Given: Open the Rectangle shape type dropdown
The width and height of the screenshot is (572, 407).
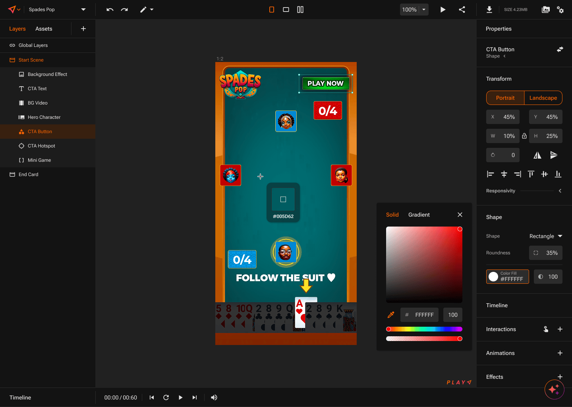Looking at the screenshot, I should 546,236.
